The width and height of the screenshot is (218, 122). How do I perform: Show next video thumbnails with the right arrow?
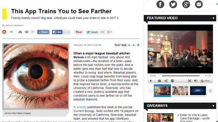pyautogui.click(x=210, y=90)
